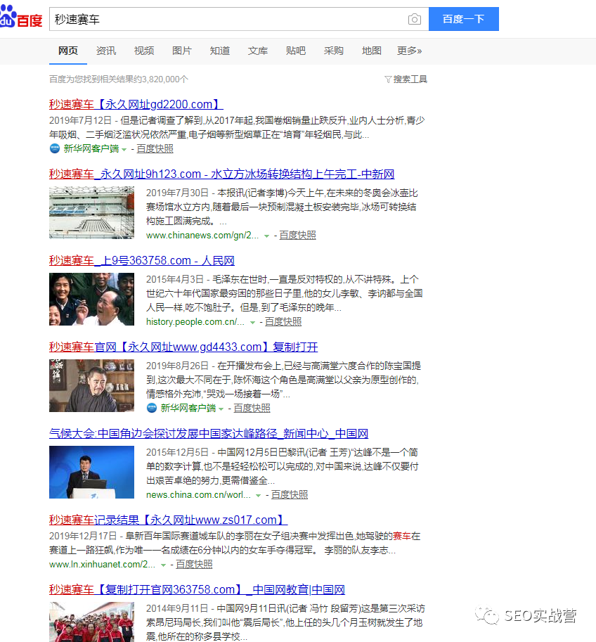
Task: Open result about 水立方冰场转换结构
Action: tap(221, 174)
